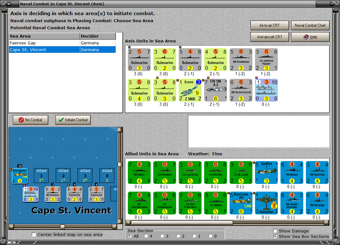
Task: Choose sea section 1 option
Action: pos(194,236)
